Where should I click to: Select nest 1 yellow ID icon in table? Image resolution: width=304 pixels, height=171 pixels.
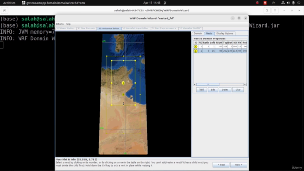tap(195, 47)
